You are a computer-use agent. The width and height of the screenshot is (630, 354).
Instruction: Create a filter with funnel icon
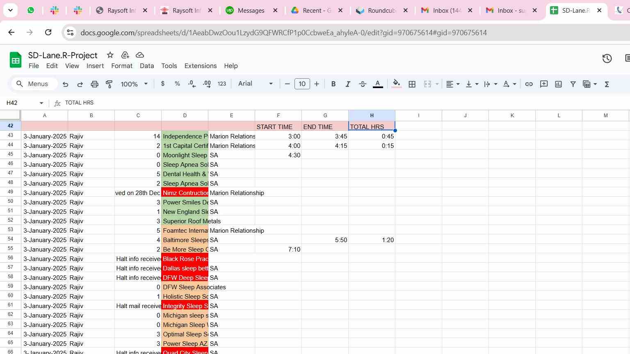[573, 84]
